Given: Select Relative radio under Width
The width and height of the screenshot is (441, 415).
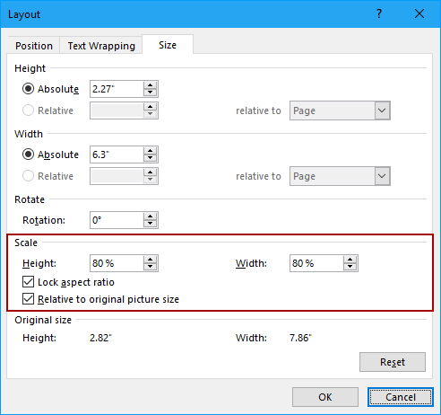Looking at the screenshot, I should (28, 176).
